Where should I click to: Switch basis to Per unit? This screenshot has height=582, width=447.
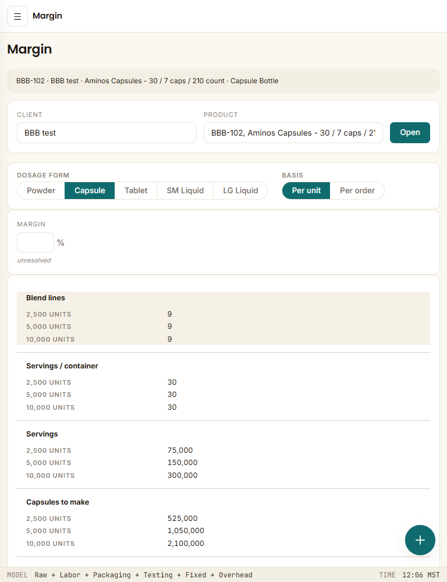(306, 190)
